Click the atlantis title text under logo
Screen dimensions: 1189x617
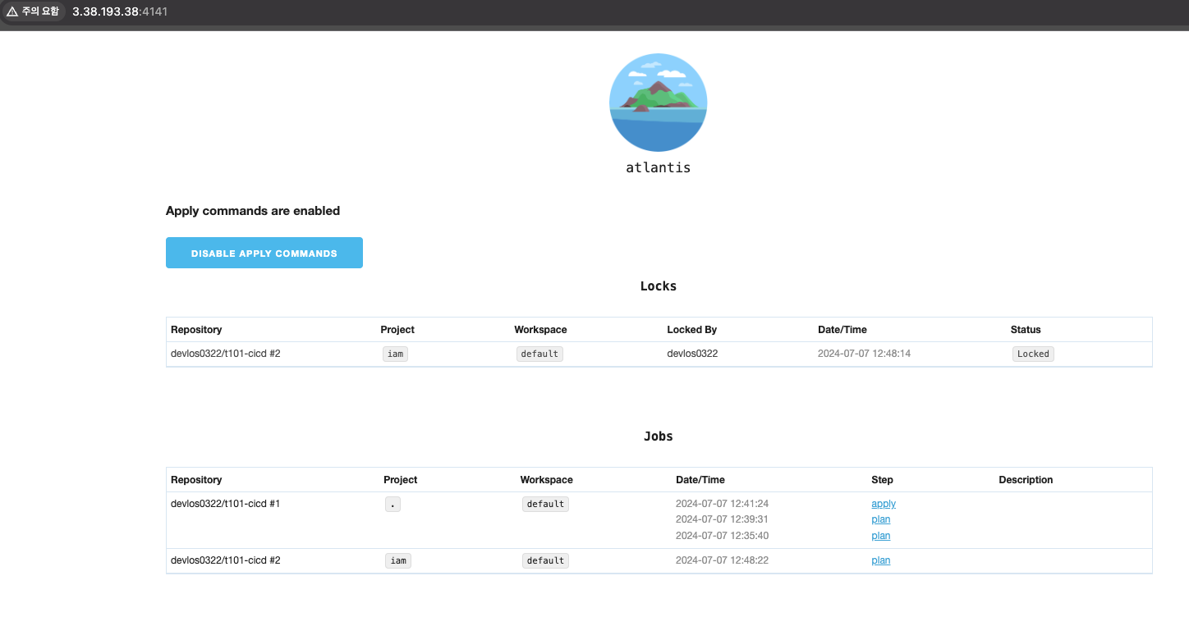pyautogui.click(x=658, y=167)
